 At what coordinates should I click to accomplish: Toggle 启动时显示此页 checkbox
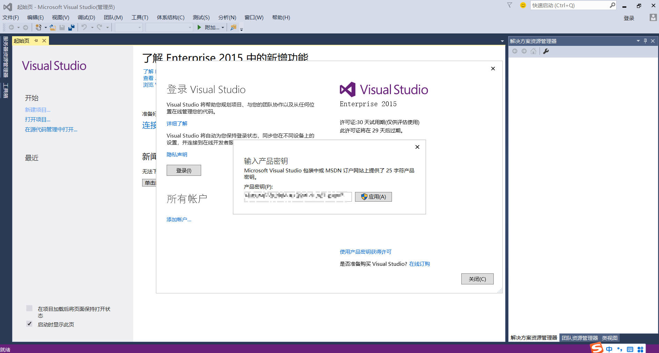tap(29, 324)
